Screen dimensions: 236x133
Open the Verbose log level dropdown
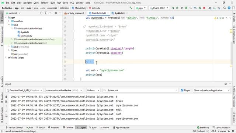[x=93, y=90]
